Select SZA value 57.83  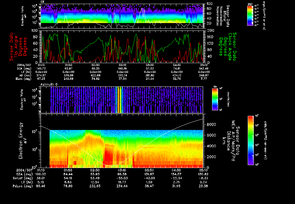(150, 69)
